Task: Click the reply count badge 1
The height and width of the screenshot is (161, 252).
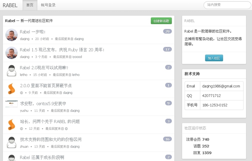Action: (168, 85)
